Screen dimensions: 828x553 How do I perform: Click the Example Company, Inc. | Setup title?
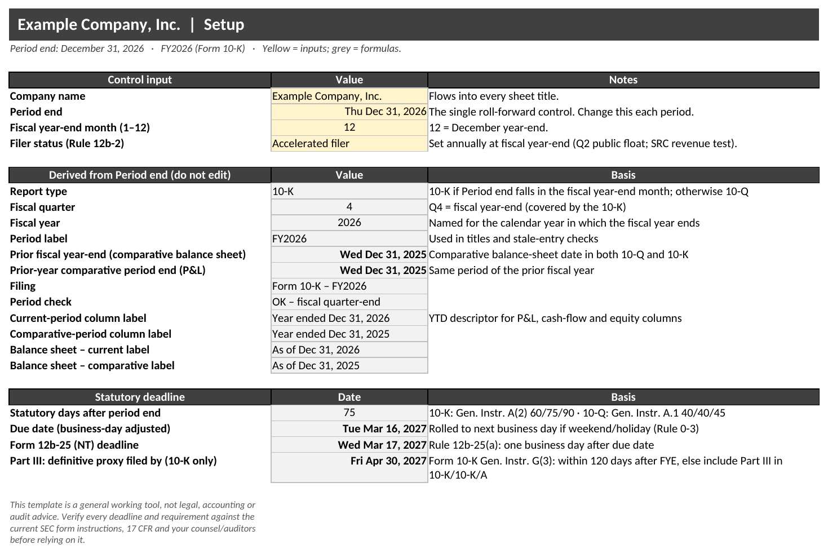pos(131,25)
